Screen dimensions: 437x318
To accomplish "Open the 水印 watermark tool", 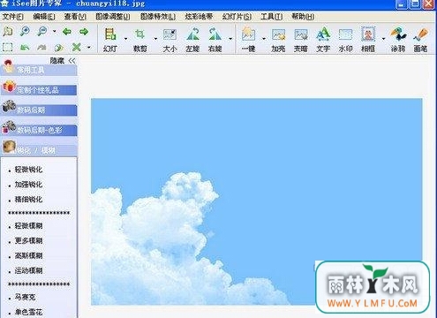I will tap(345, 40).
